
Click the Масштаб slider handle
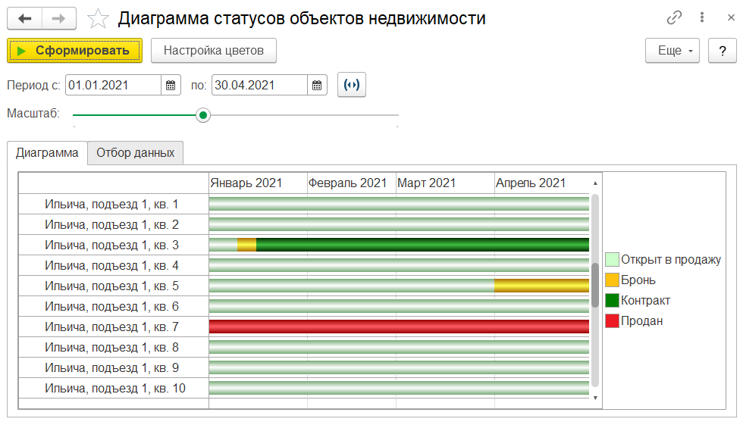(202, 115)
